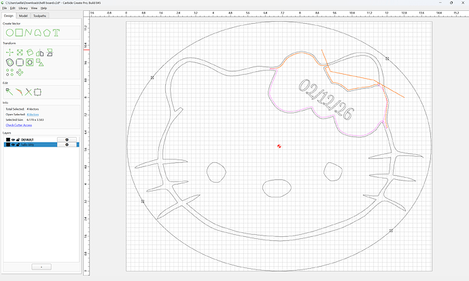The height and width of the screenshot is (281, 469).
Task: Open the Edit menu
Action: 12,8
